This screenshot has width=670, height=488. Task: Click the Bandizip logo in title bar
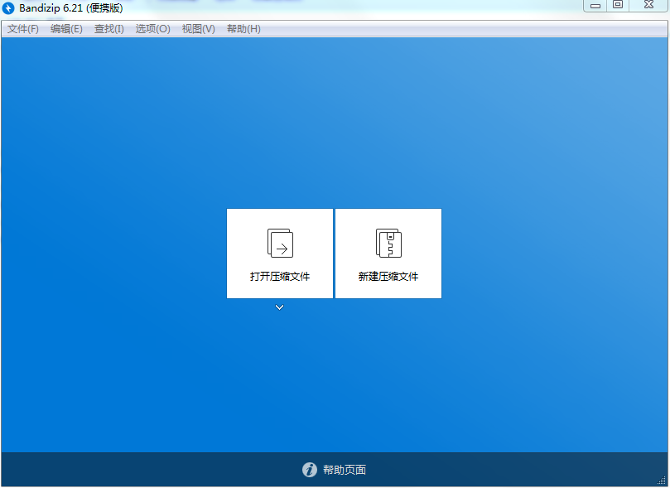point(8,7)
